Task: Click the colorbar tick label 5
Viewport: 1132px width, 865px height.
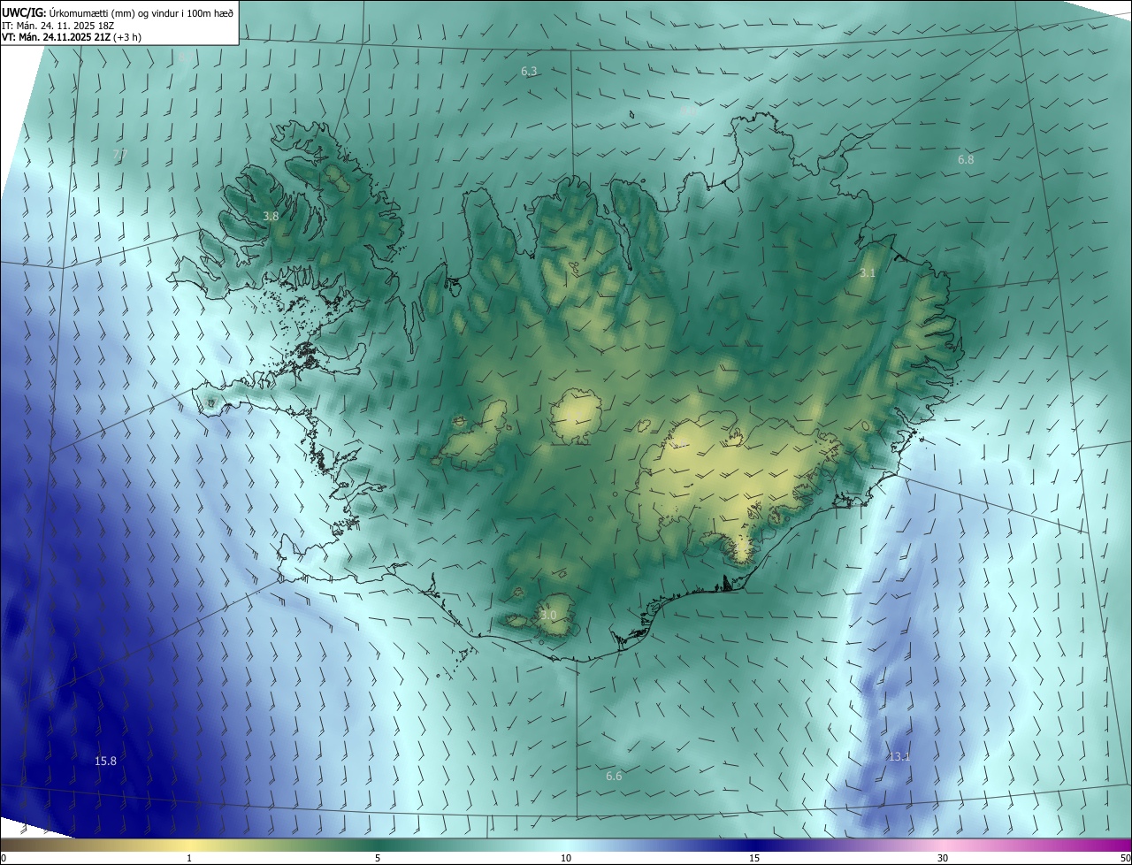Action: 378,859
